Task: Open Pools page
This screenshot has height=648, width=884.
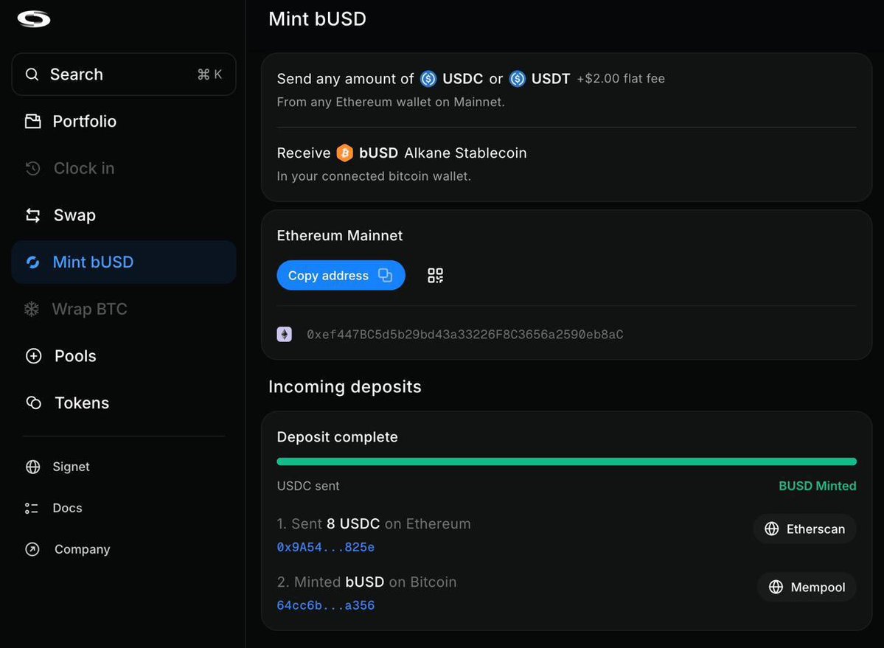Action: (x=123, y=356)
